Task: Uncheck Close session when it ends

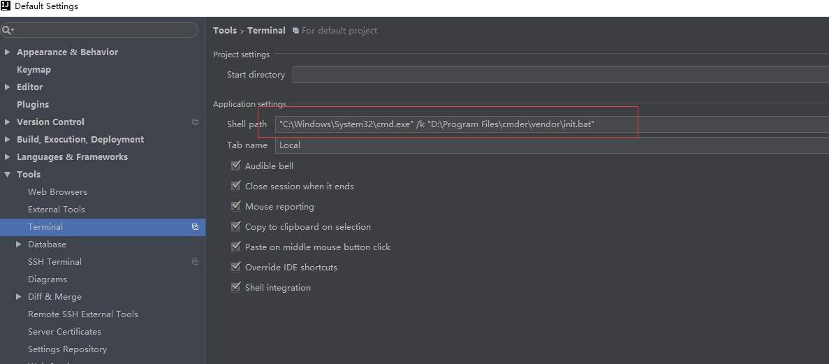Action: (236, 186)
